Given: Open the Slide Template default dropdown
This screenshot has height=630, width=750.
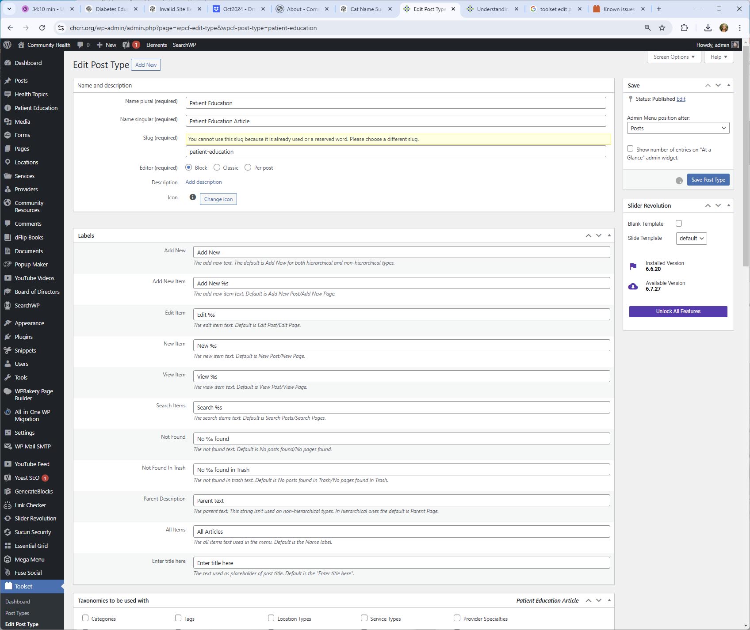Looking at the screenshot, I should coord(691,238).
